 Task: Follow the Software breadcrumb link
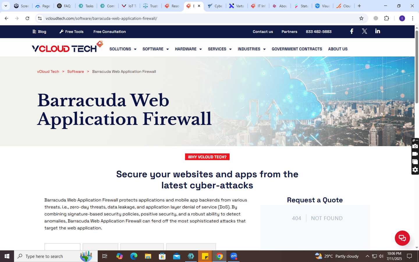75,72
